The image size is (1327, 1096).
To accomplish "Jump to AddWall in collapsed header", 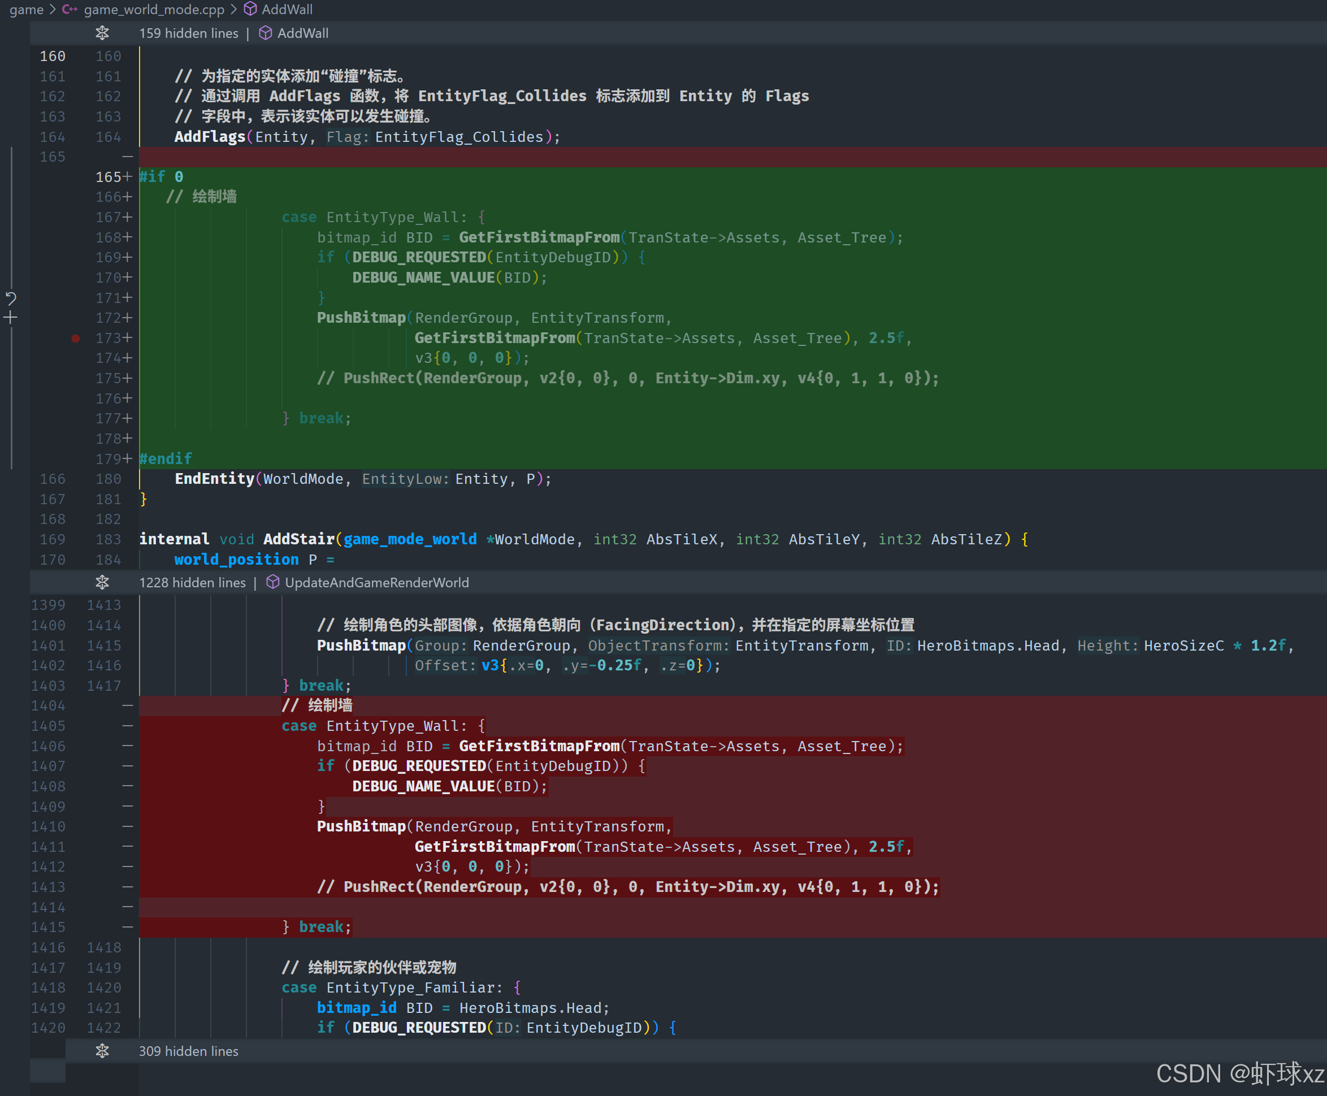I will (302, 33).
